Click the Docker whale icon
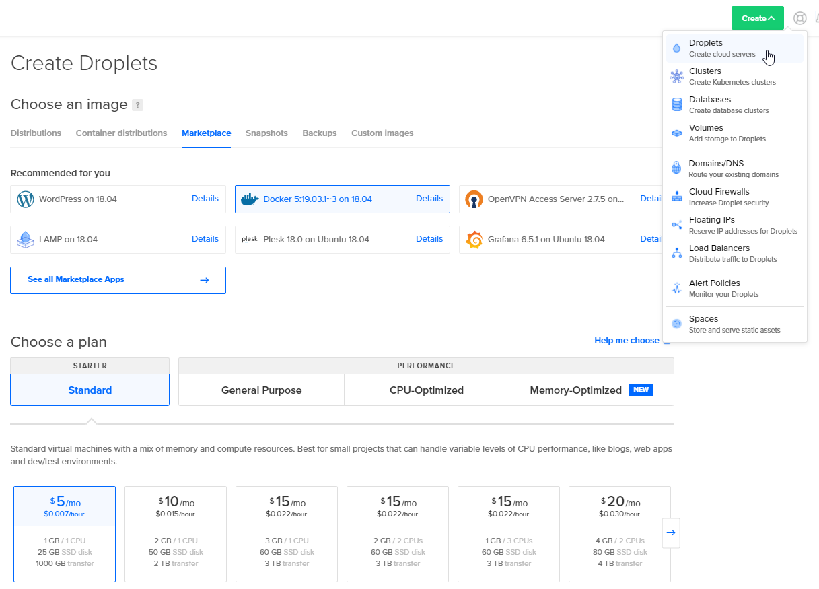This screenshot has height=589, width=819. click(250, 199)
